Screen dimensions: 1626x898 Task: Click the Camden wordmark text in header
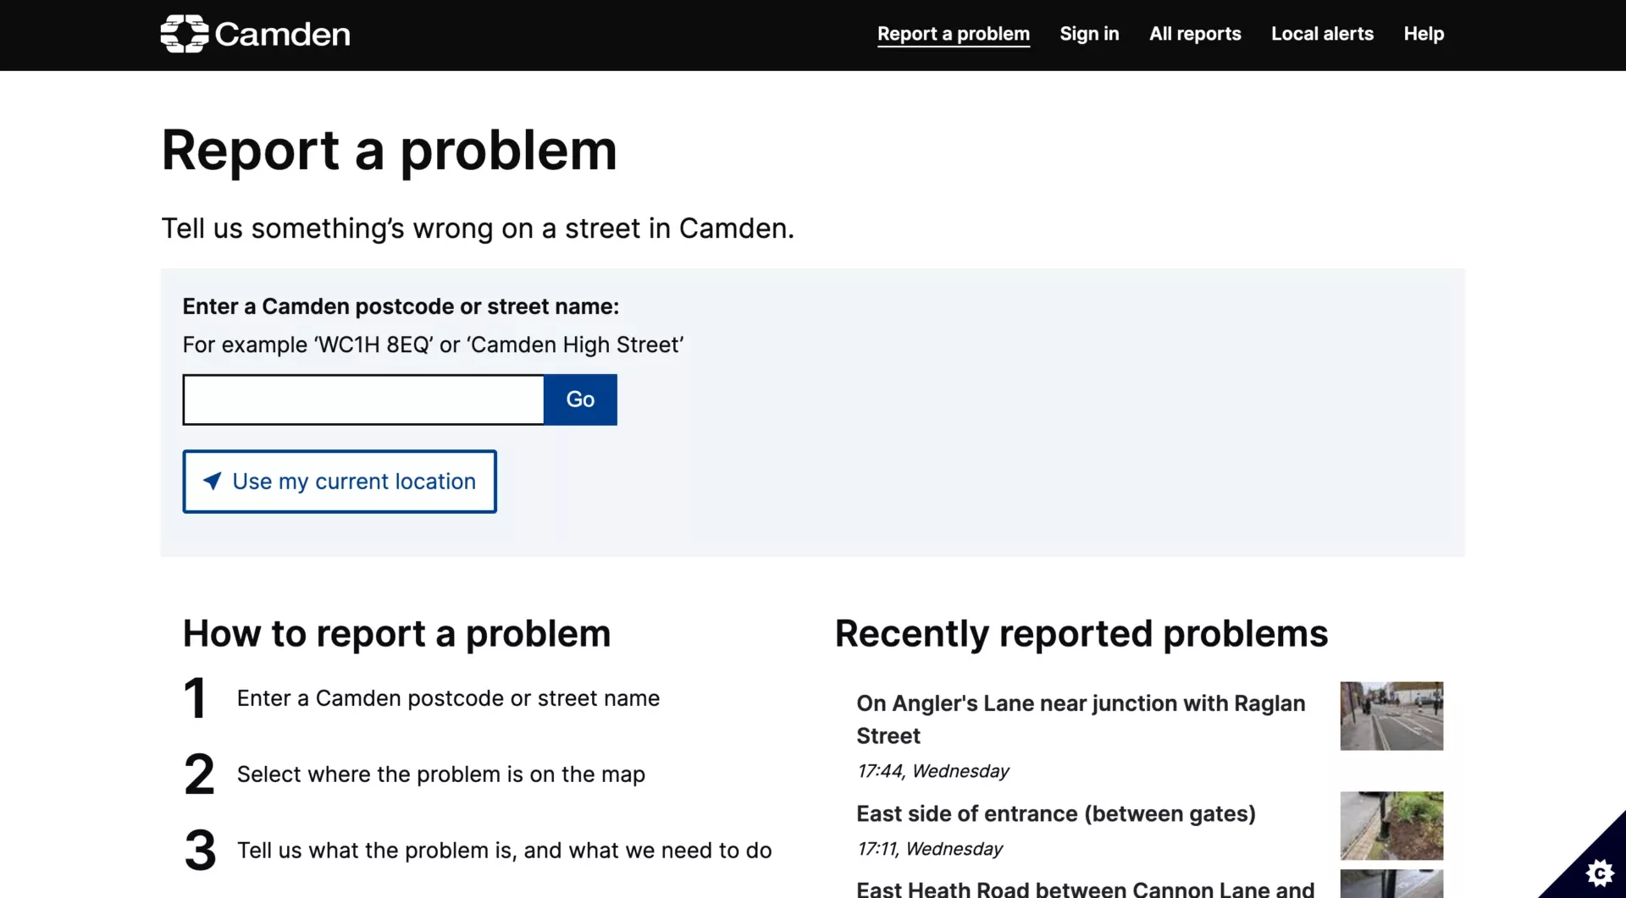coord(282,34)
